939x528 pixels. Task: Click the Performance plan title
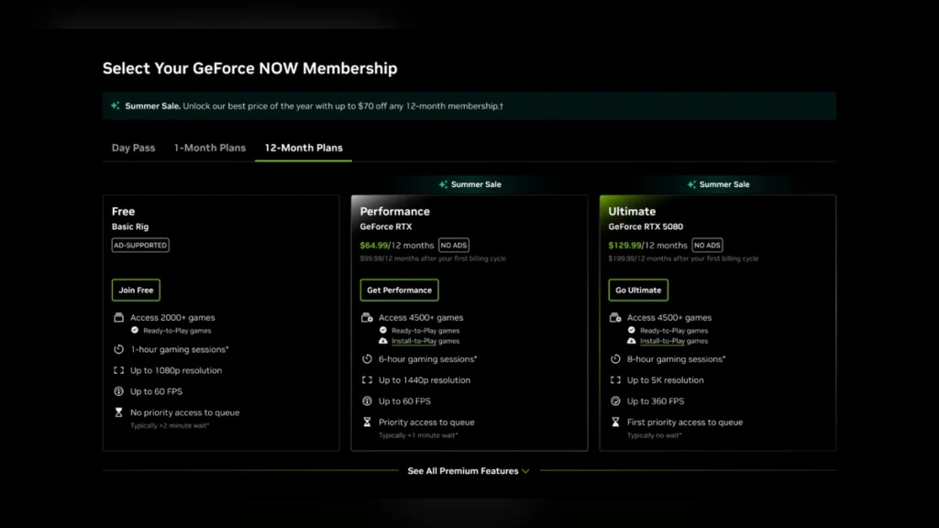pos(394,212)
